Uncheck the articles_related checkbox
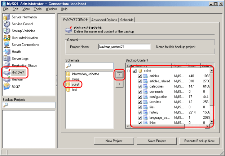Image resolution: width=225 pixels, height=156 pixels. point(140,81)
